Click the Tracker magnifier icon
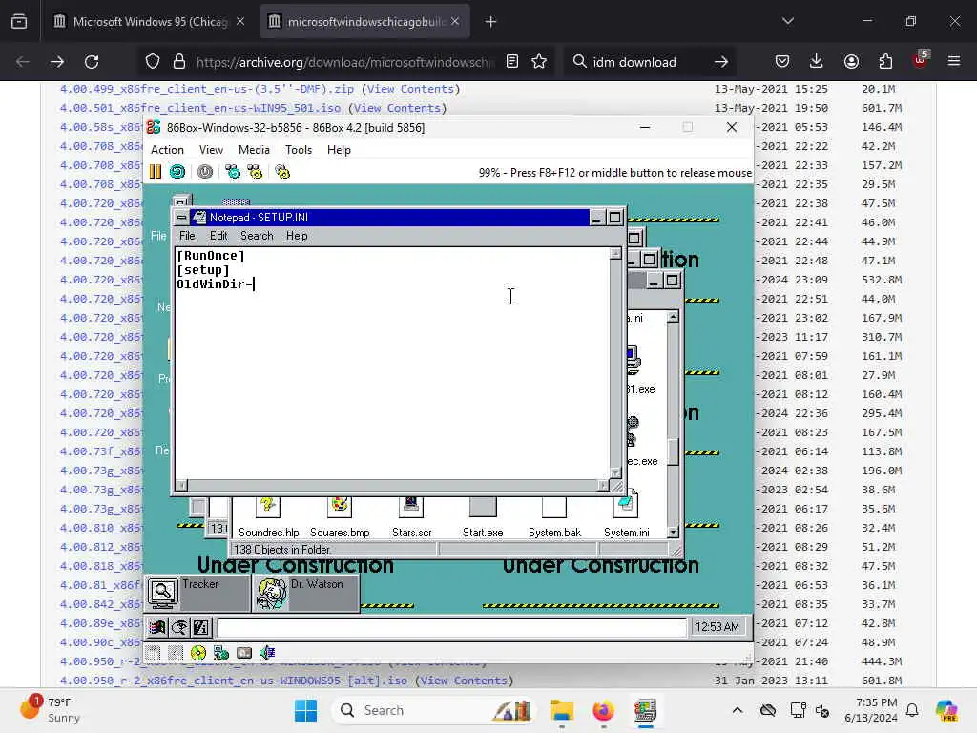Viewport: 977px width, 733px height. coord(163,593)
